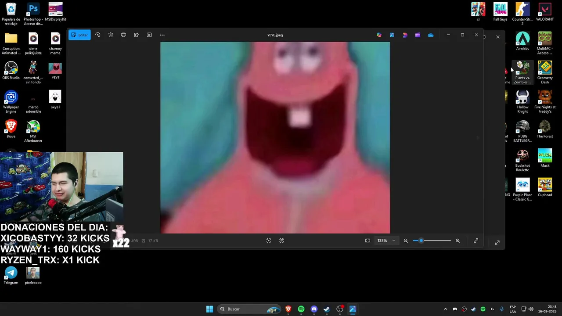Select the YEYE image on desktop
Viewport: 562px width, 316px height.
click(x=55, y=71)
